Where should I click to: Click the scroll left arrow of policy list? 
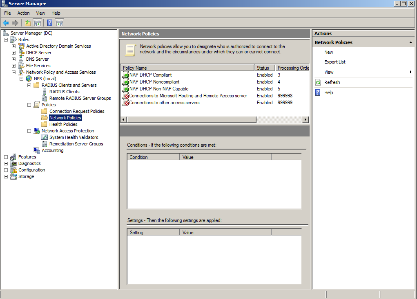coord(124,120)
